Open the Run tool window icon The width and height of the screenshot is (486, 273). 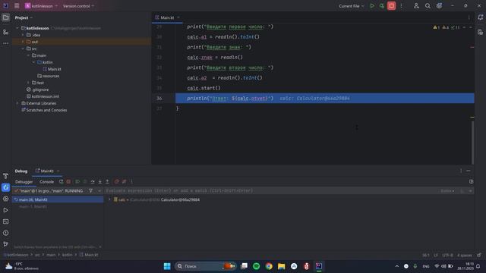click(5, 210)
